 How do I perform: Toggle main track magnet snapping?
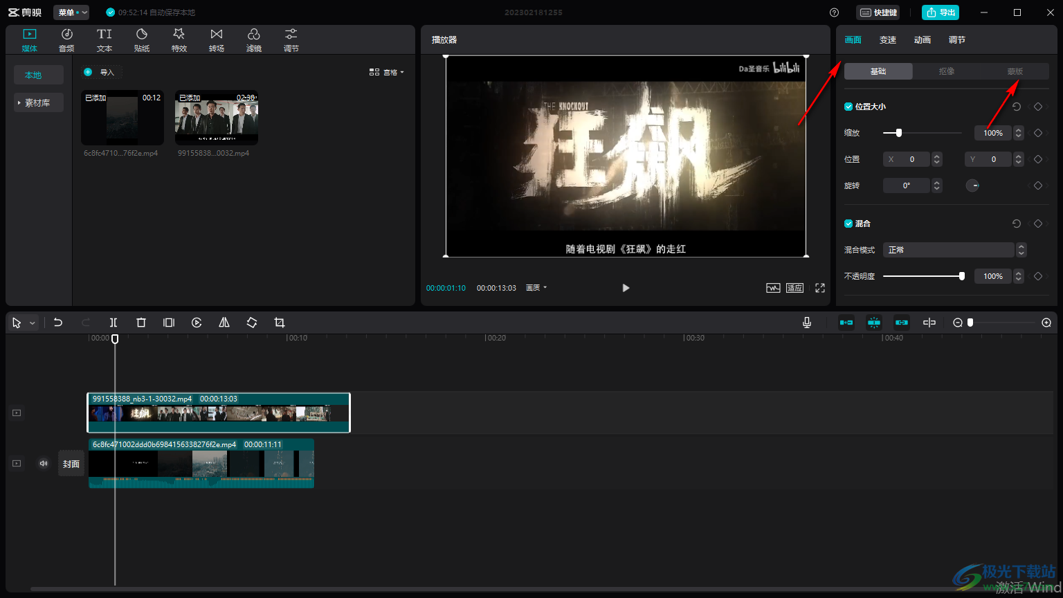click(846, 323)
